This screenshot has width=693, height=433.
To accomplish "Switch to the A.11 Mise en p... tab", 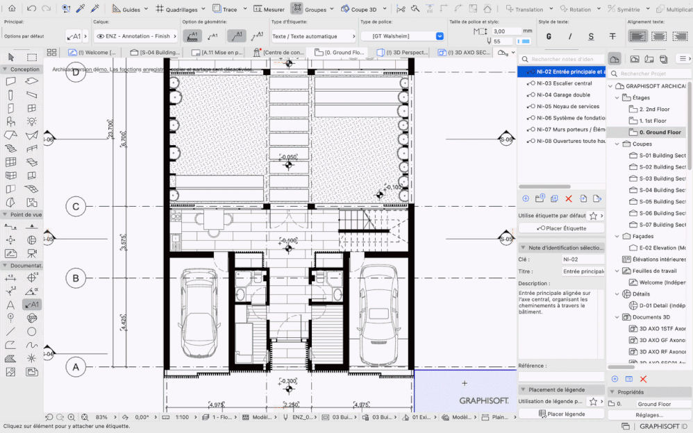I will click(x=217, y=52).
